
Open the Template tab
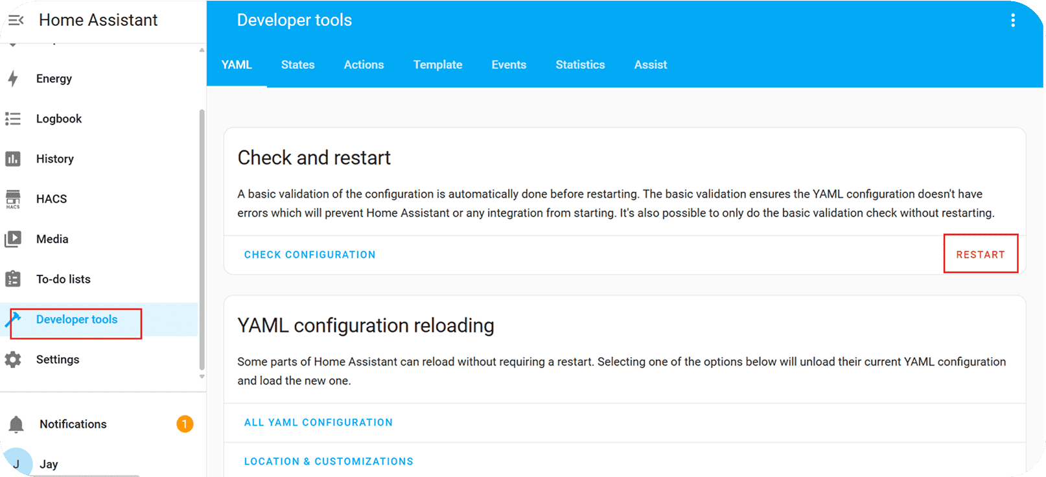tap(437, 65)
